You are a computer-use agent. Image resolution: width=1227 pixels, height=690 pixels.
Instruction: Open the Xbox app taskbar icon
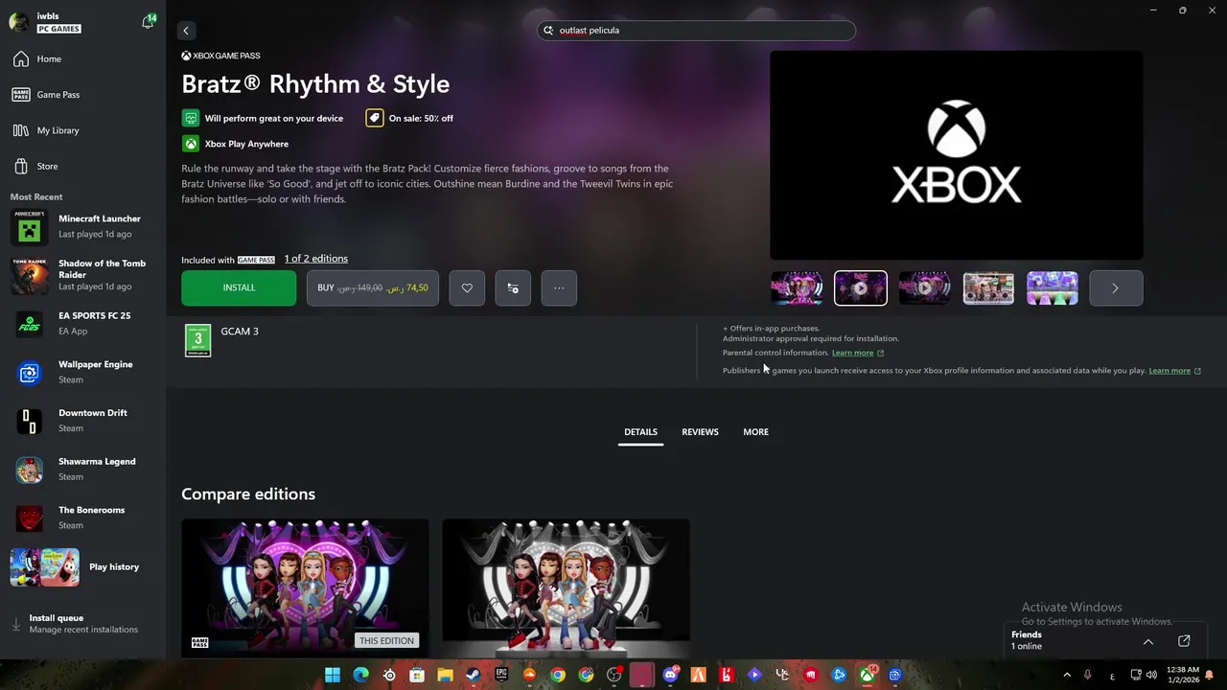point(867,675)
